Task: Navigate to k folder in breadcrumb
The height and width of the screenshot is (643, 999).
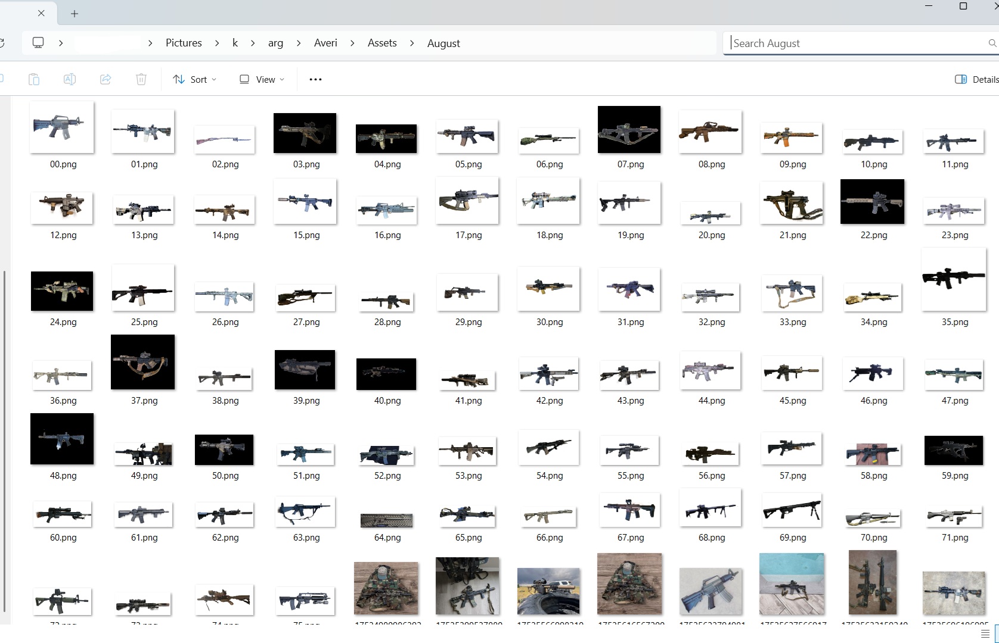Action: coord(235,43)
